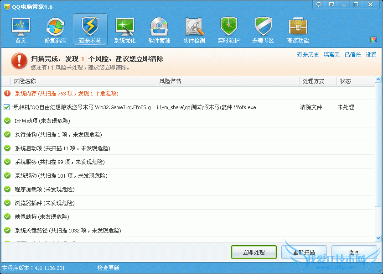Click the skin color palette icon

pyautogui.click(x=373, y=40)
